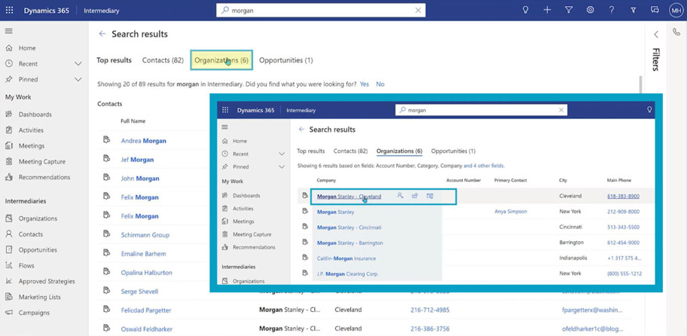Open the phone dialer icon at right edge
The width and height of the screenshot is (687, 336).
676,32
